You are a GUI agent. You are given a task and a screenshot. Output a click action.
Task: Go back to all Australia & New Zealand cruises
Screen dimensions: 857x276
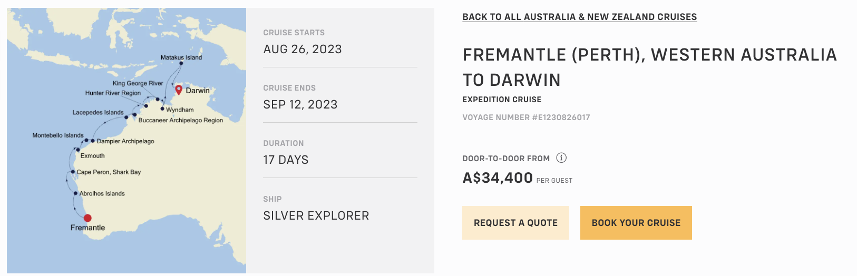click(x=579, y=17)
